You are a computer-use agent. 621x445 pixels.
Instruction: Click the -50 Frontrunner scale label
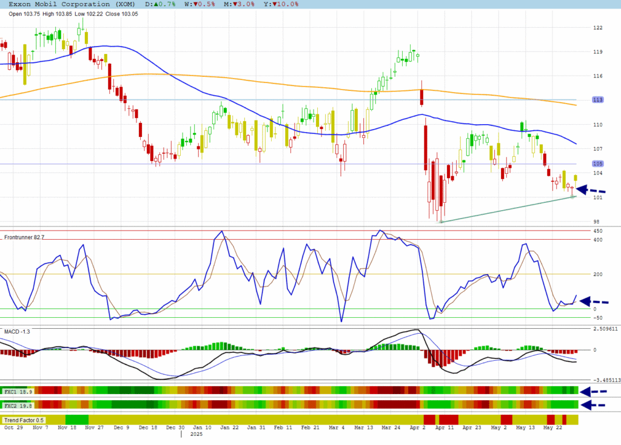(x=597, y=318)
